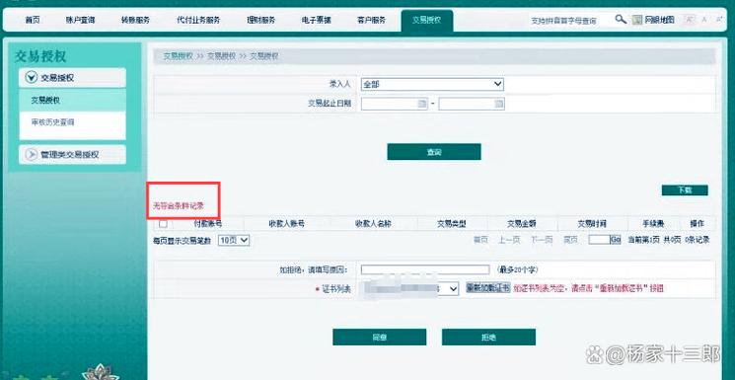735x380 pixels.
Task: Choose the medium font size A
Action: pos(704,20)
